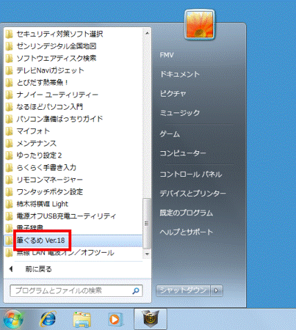296x330 pixels.
Task: Open コントロール パネル
Action: (x=191, y=174)
